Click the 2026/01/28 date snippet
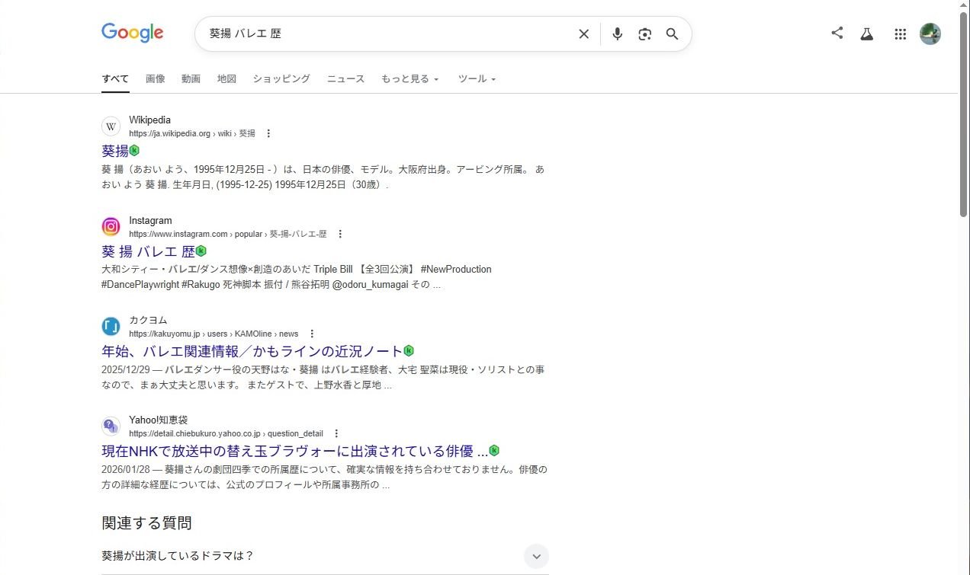 coord(125,469)
